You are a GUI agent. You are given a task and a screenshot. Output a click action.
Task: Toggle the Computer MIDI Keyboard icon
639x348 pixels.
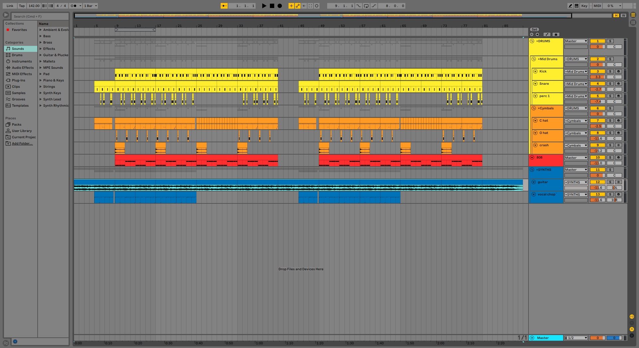(576, 6)
